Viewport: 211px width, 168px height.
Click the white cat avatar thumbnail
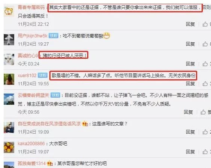[9, 59]
